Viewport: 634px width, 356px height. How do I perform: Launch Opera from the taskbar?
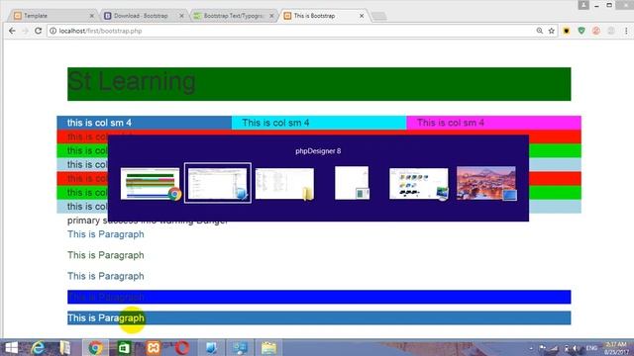181,347
